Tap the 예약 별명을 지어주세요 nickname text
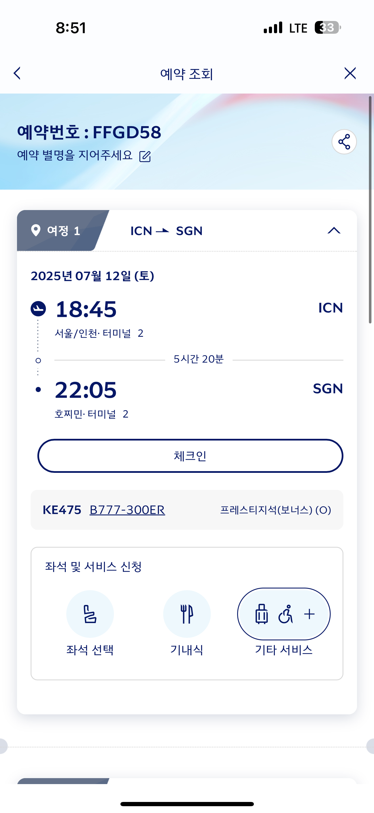This screenshot has width=374, height=813. pyautogui.click(x=75, y=155)
